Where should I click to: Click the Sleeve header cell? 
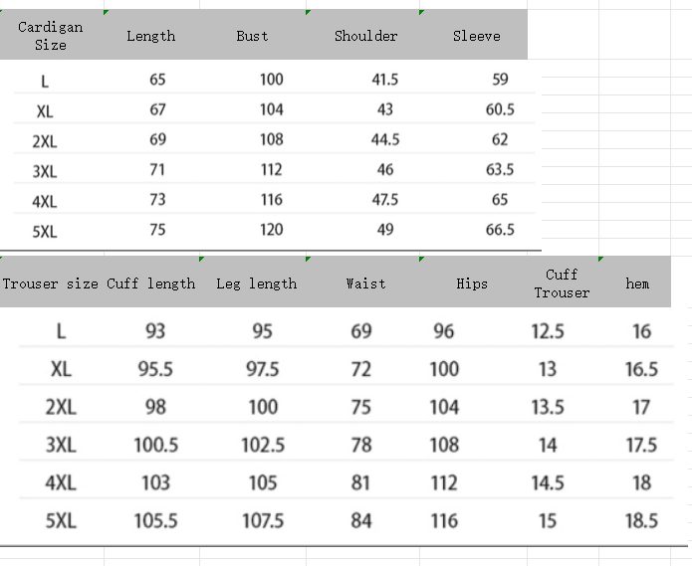click(476, 36)
